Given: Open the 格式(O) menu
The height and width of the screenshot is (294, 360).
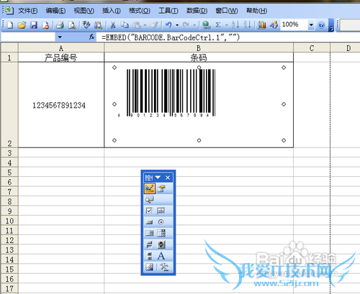Looking at the screenshot, I should [x=139, y=11].
